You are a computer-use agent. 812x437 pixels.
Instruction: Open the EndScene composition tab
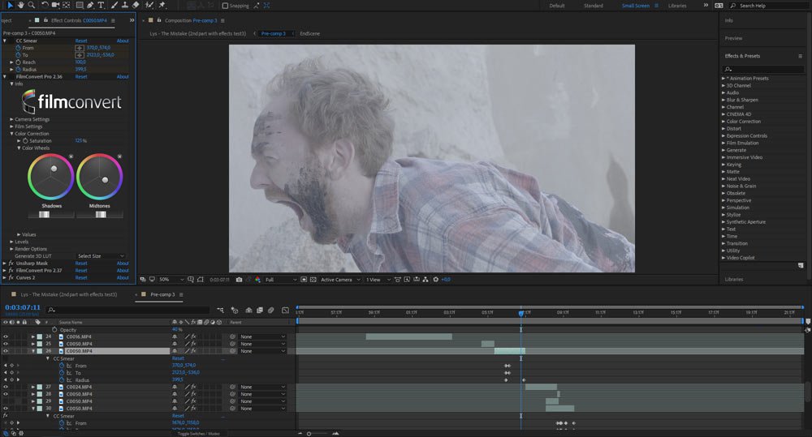[309, 34]
